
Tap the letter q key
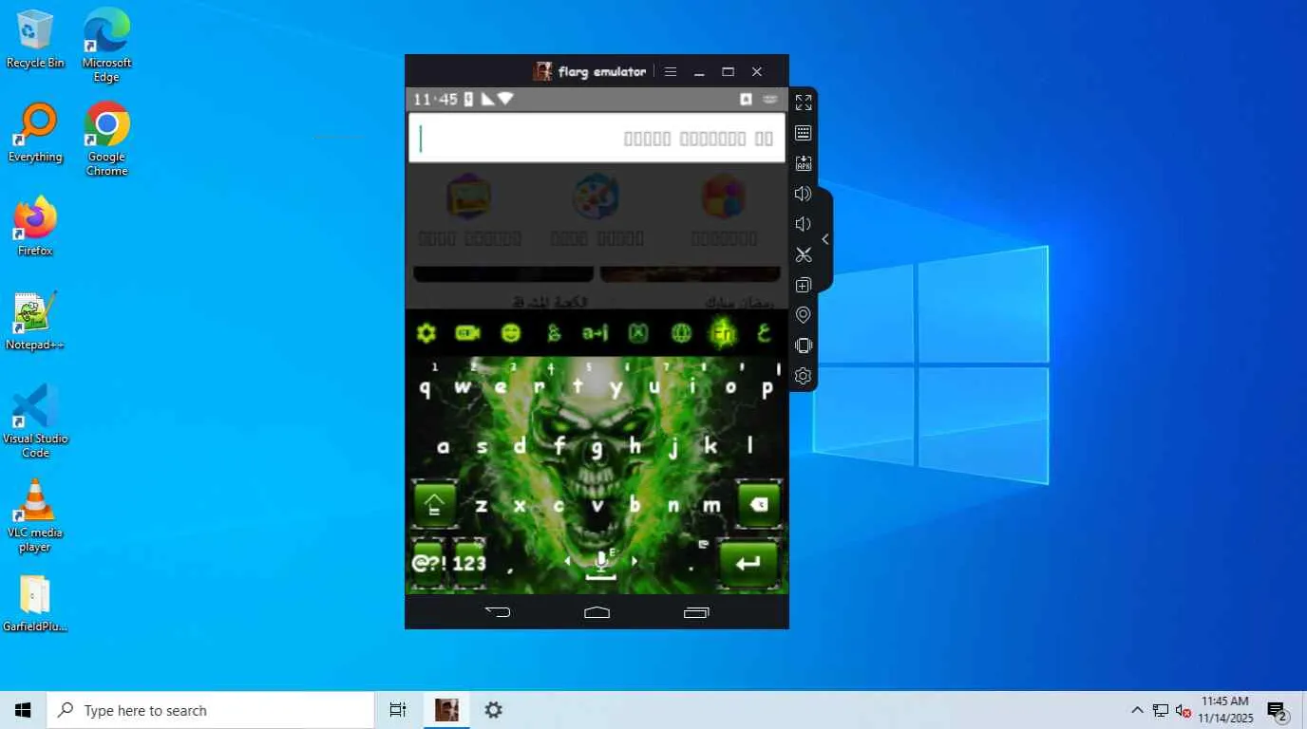click(x=425, y=387)
